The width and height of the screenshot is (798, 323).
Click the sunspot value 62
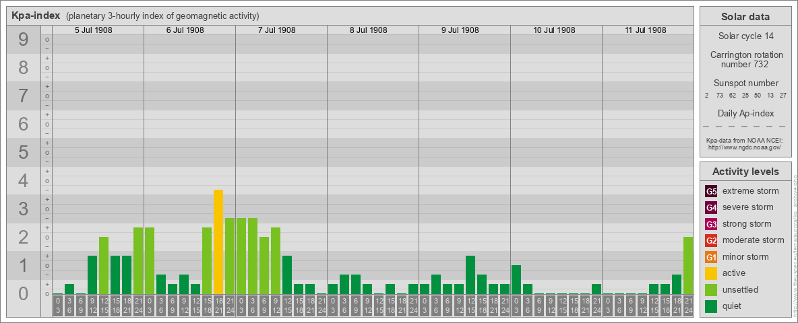(733, 96)
